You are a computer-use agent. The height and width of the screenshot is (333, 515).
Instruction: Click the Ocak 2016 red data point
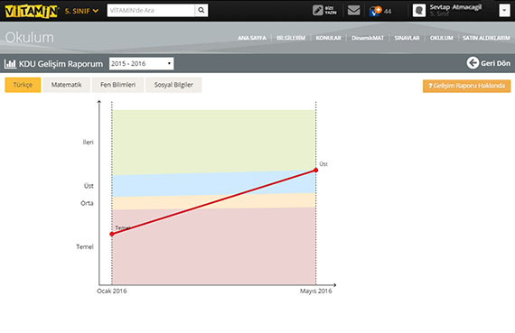tap(112, 234)
